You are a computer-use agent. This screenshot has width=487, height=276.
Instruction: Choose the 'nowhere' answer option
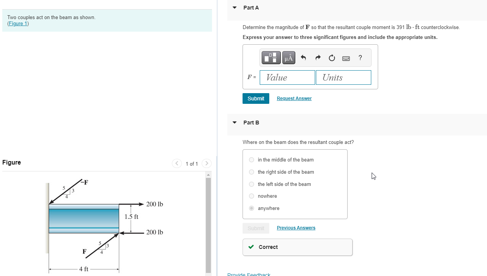251,196
